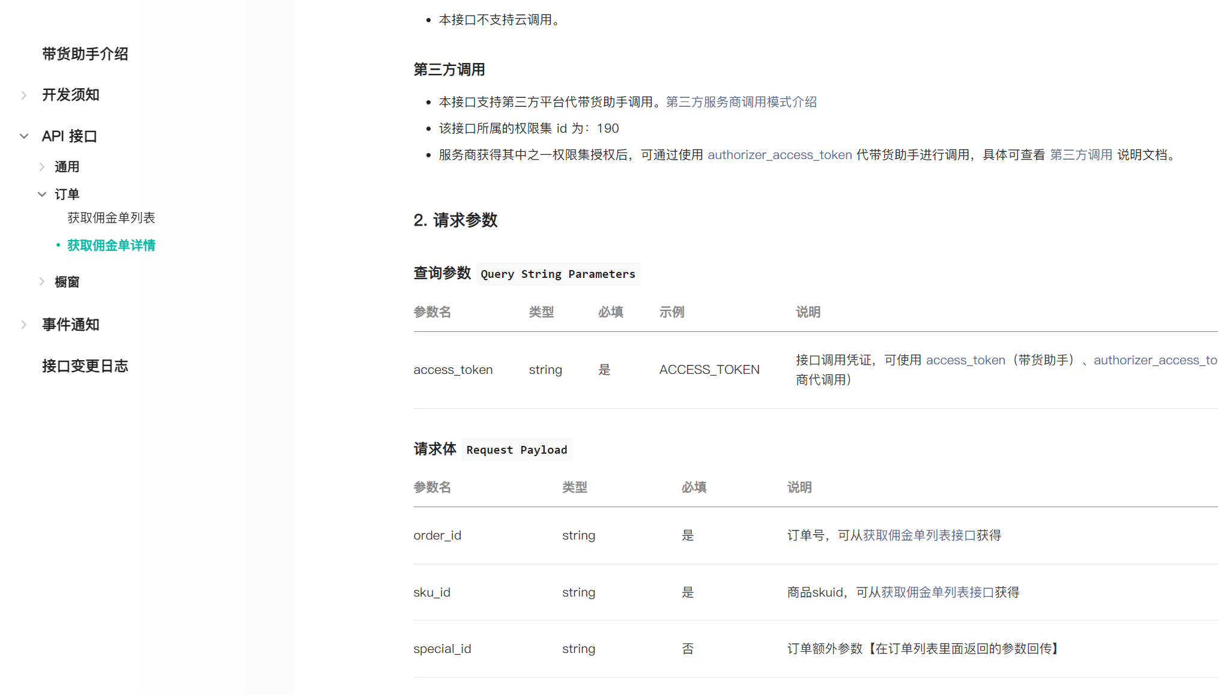Open 第三方调用 documentation link

coord(1080,155)
